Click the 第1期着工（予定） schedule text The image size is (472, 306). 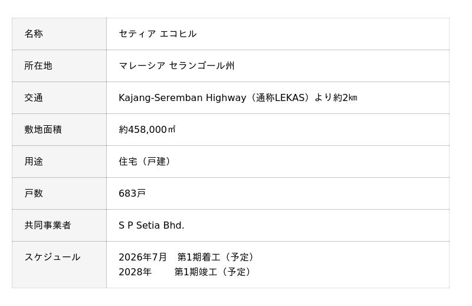(x=217, y=257)
